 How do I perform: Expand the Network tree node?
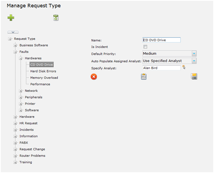[21, 91]
